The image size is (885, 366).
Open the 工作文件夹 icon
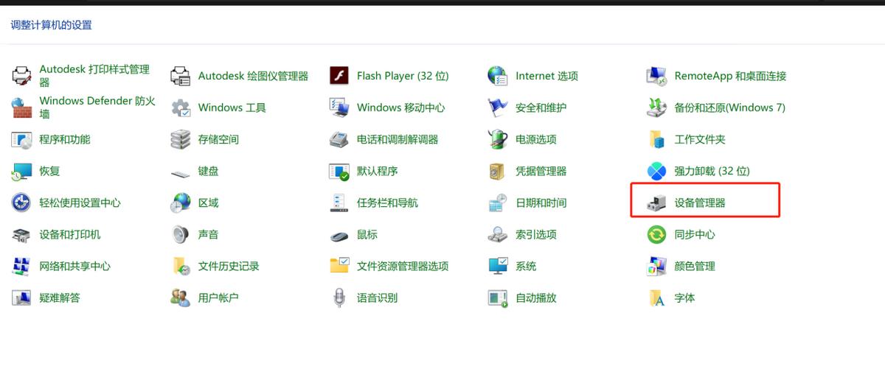[x=656, y=139]
